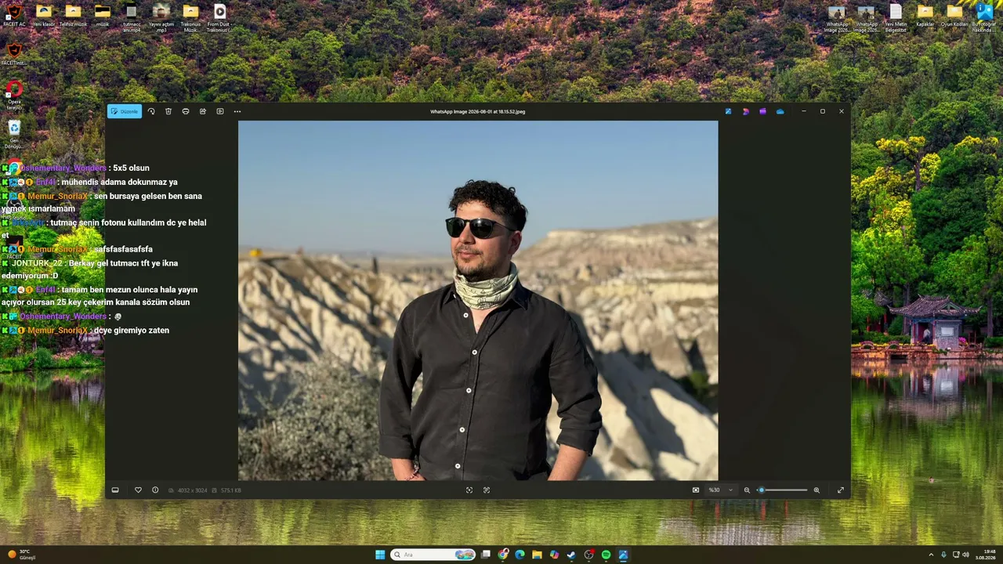Screen dimensions: 1003x564
Task: Click the displayed photo of the man
Action: (x=478, y=301)
